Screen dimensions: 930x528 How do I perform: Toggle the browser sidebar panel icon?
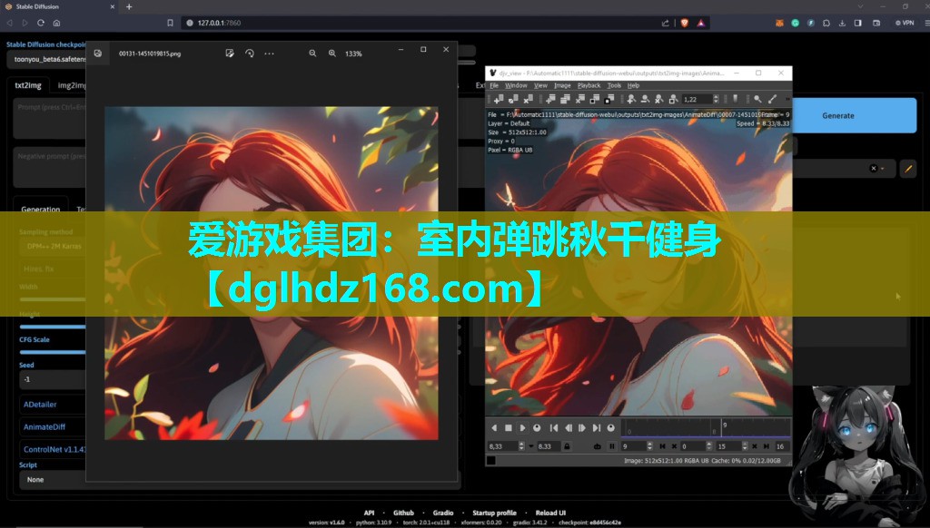pyautogui.click(x=858, y=23)
